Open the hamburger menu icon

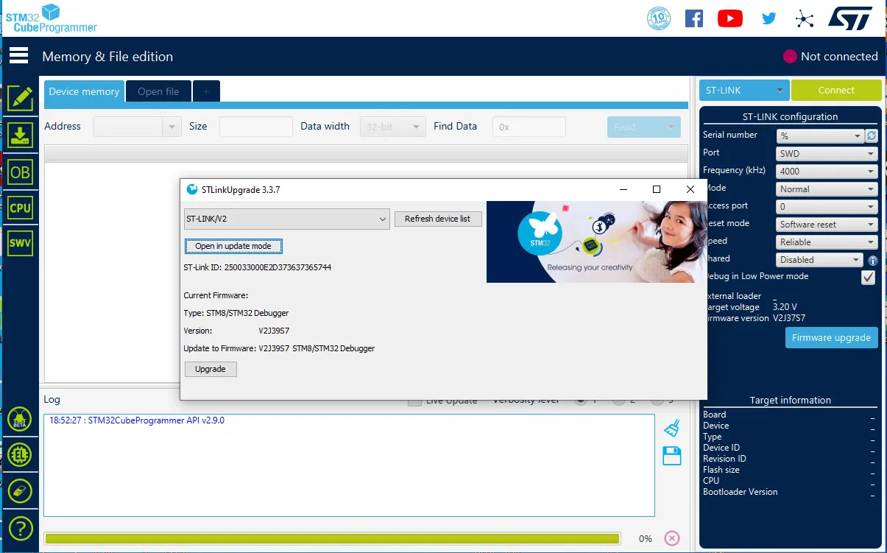coord(18,56)
